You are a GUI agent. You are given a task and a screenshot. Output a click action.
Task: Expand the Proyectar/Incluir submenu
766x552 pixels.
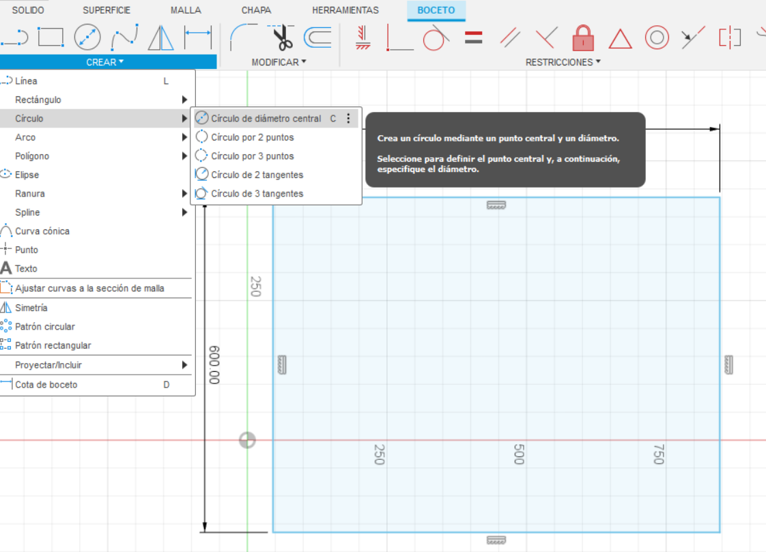[x=98, y=365]
